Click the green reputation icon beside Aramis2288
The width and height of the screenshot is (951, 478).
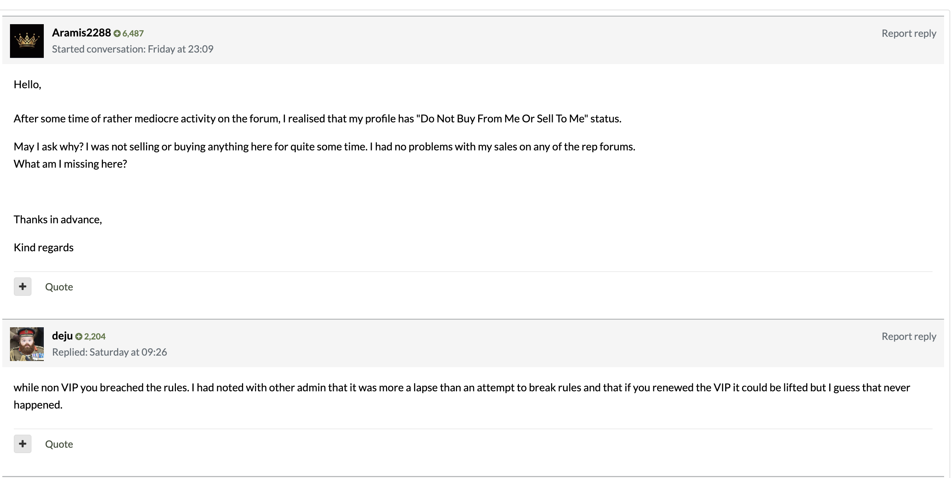pos(117,34)
